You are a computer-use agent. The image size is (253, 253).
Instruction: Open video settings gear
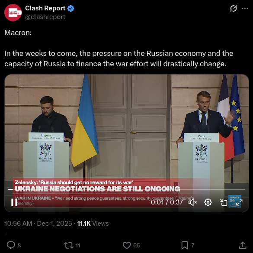208,202
